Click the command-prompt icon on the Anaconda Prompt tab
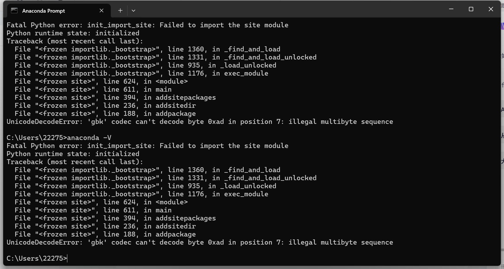Image resolution: width=504 pixels, height=269 pixels. pos(14,10)
